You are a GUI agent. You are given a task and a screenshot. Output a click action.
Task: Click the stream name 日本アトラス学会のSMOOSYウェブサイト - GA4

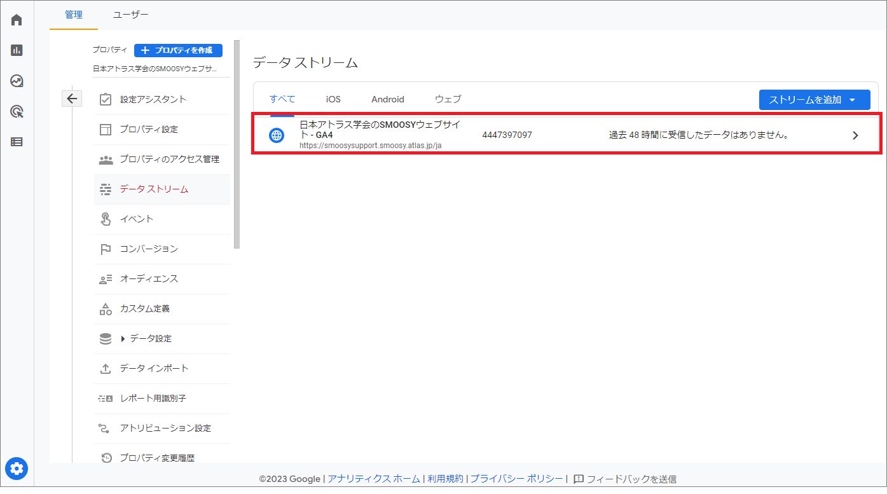pos(380,130)
